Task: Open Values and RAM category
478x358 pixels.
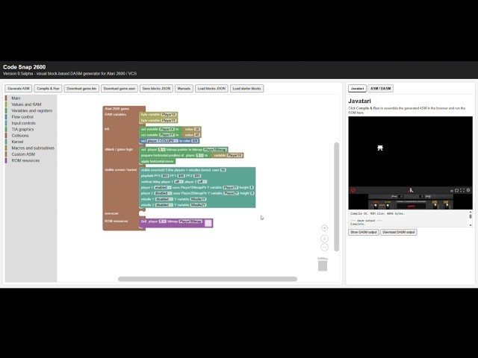Action: [x=26, y=104]
